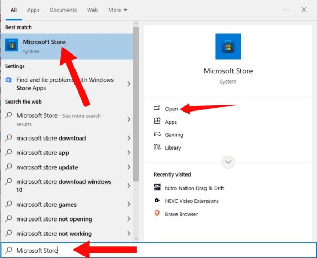The image size is (317, 258).
Task: Expand arrow for Find and fix problems setting
Action: (129, 84)
